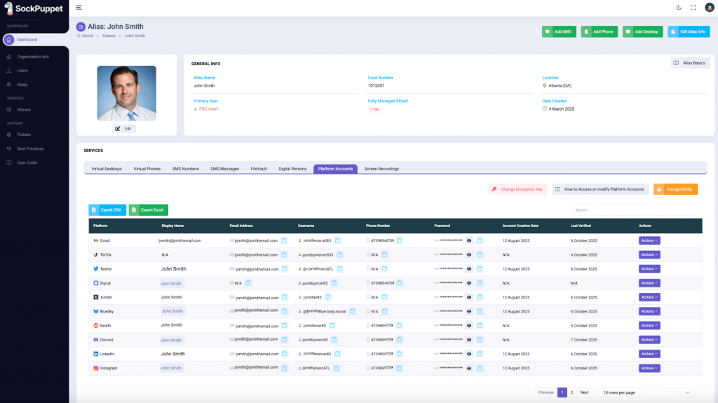The width and height of the screenshot is (718, 403).
Task: Switch to the Virtual Desktops tab
Action: click(x=107, y=169)
